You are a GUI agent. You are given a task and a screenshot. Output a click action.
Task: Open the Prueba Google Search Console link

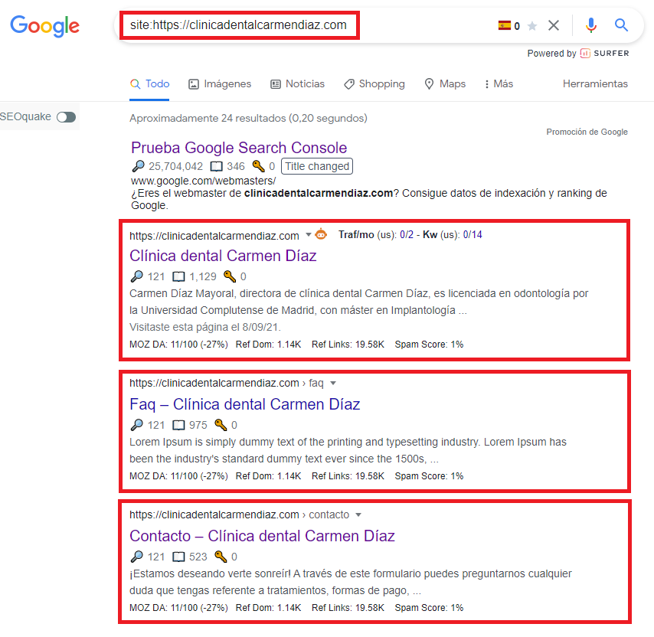(239, 148)
